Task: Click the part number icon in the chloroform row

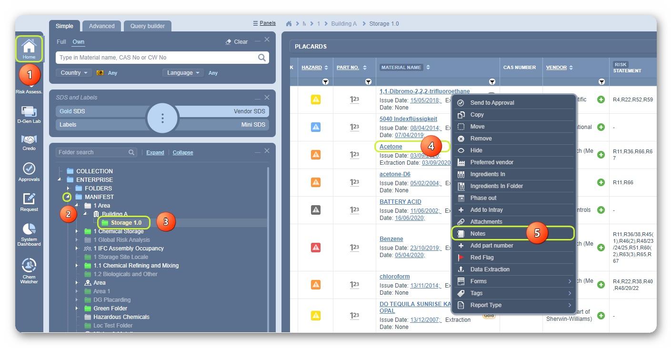Action: coord(354,285)
